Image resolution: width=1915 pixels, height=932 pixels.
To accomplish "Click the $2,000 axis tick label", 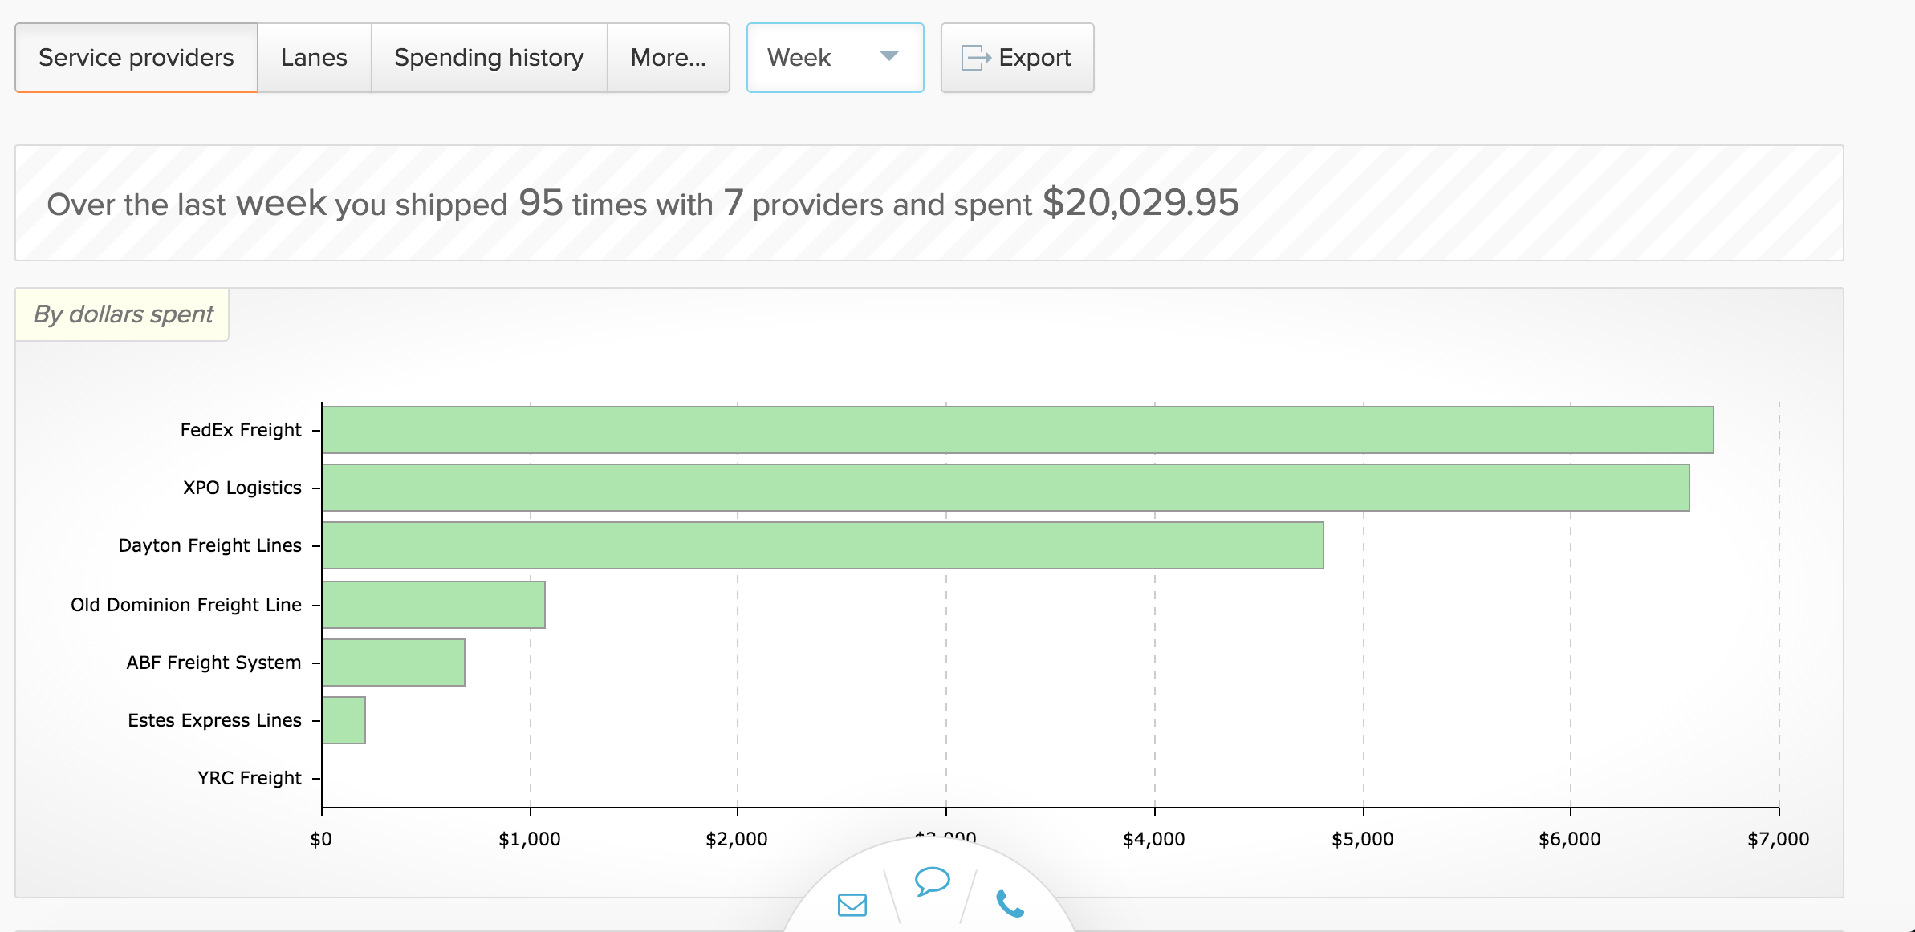I will pyautogui.click(x=737, y=839).
